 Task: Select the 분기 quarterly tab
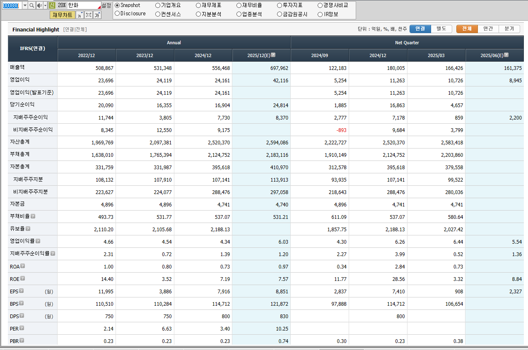(509, 29)
